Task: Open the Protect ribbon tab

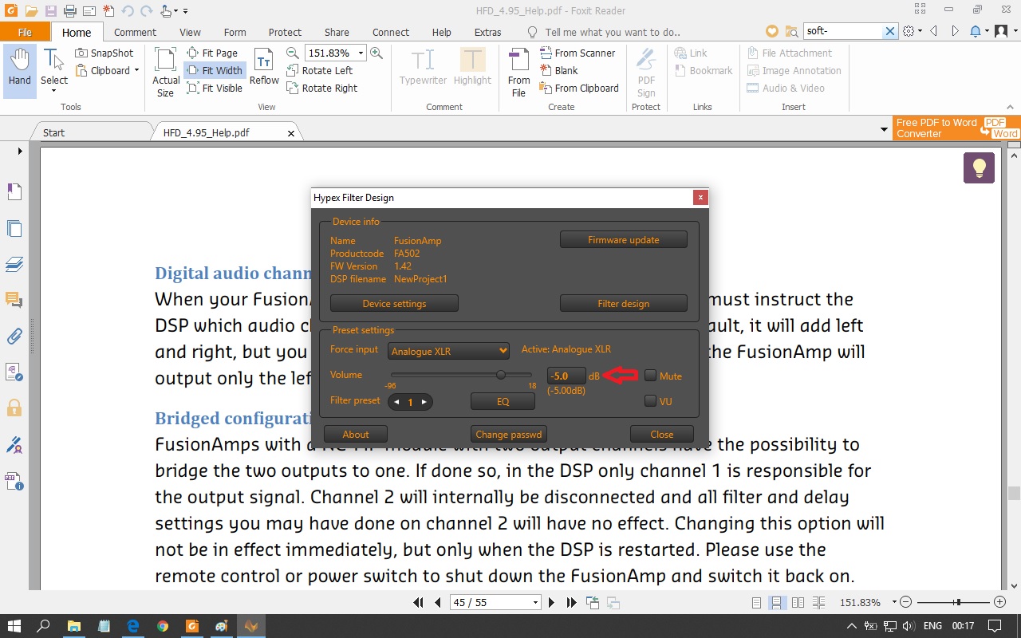Action: [285, 32]
